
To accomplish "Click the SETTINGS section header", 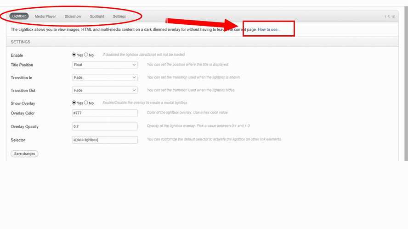I will [21, 42].
